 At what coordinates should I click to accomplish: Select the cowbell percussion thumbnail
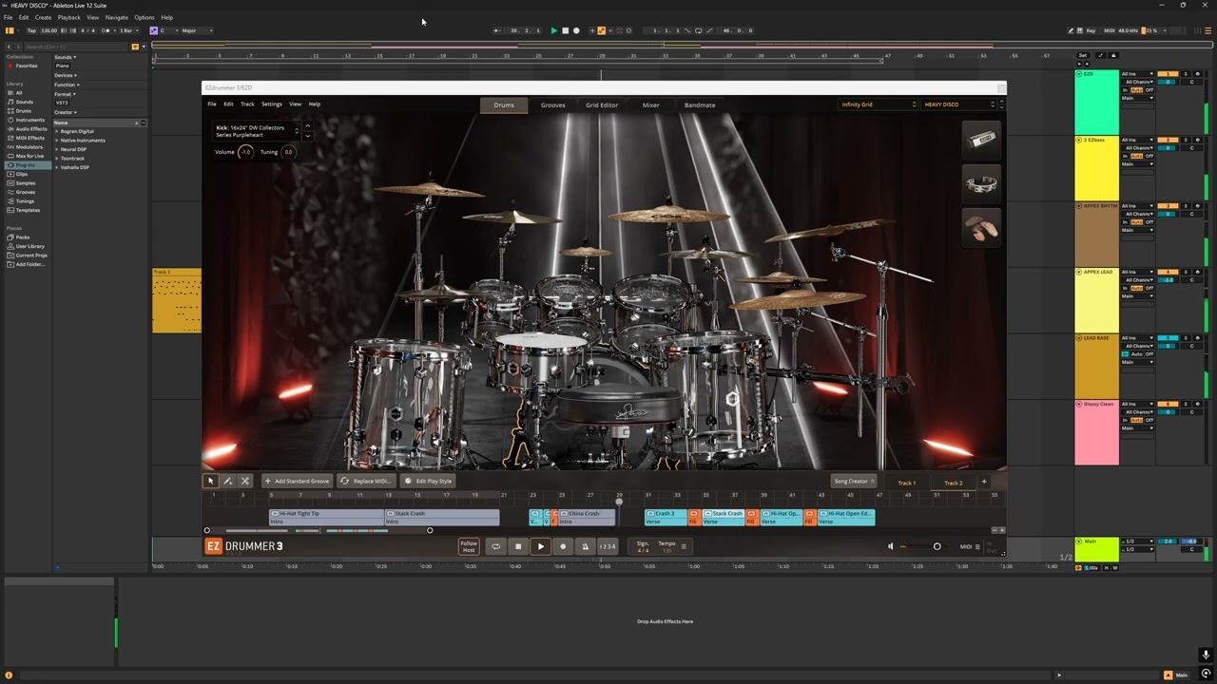(981, 140)
